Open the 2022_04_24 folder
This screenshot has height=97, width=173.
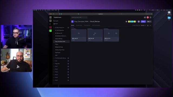point(95,35)
